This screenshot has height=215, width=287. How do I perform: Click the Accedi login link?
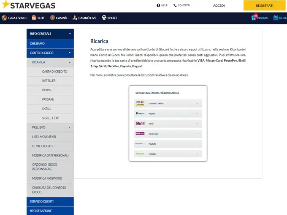[x=219, y=5]
